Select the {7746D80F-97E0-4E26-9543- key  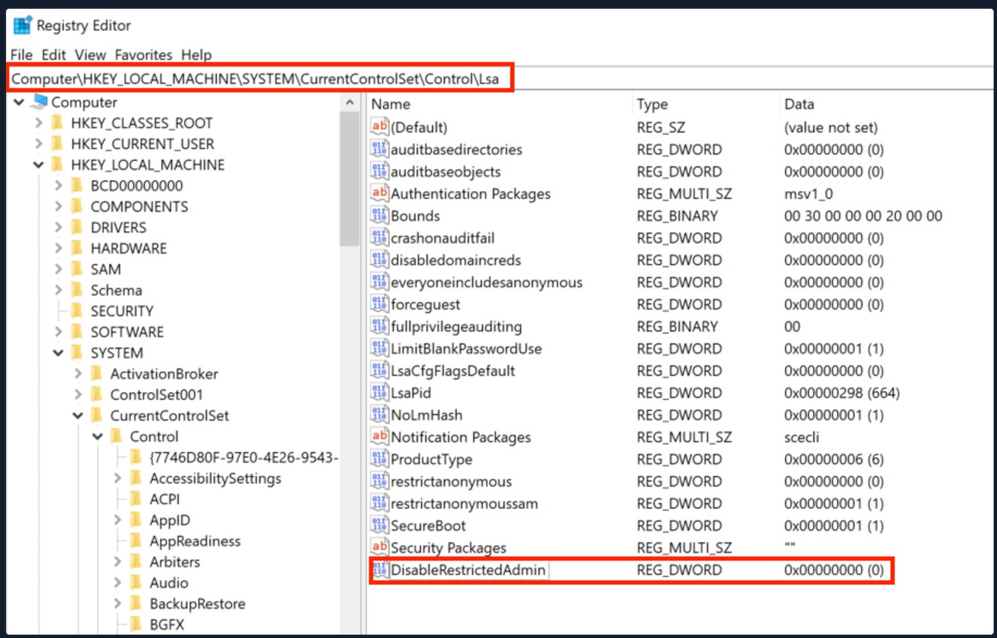click(243, 457)
